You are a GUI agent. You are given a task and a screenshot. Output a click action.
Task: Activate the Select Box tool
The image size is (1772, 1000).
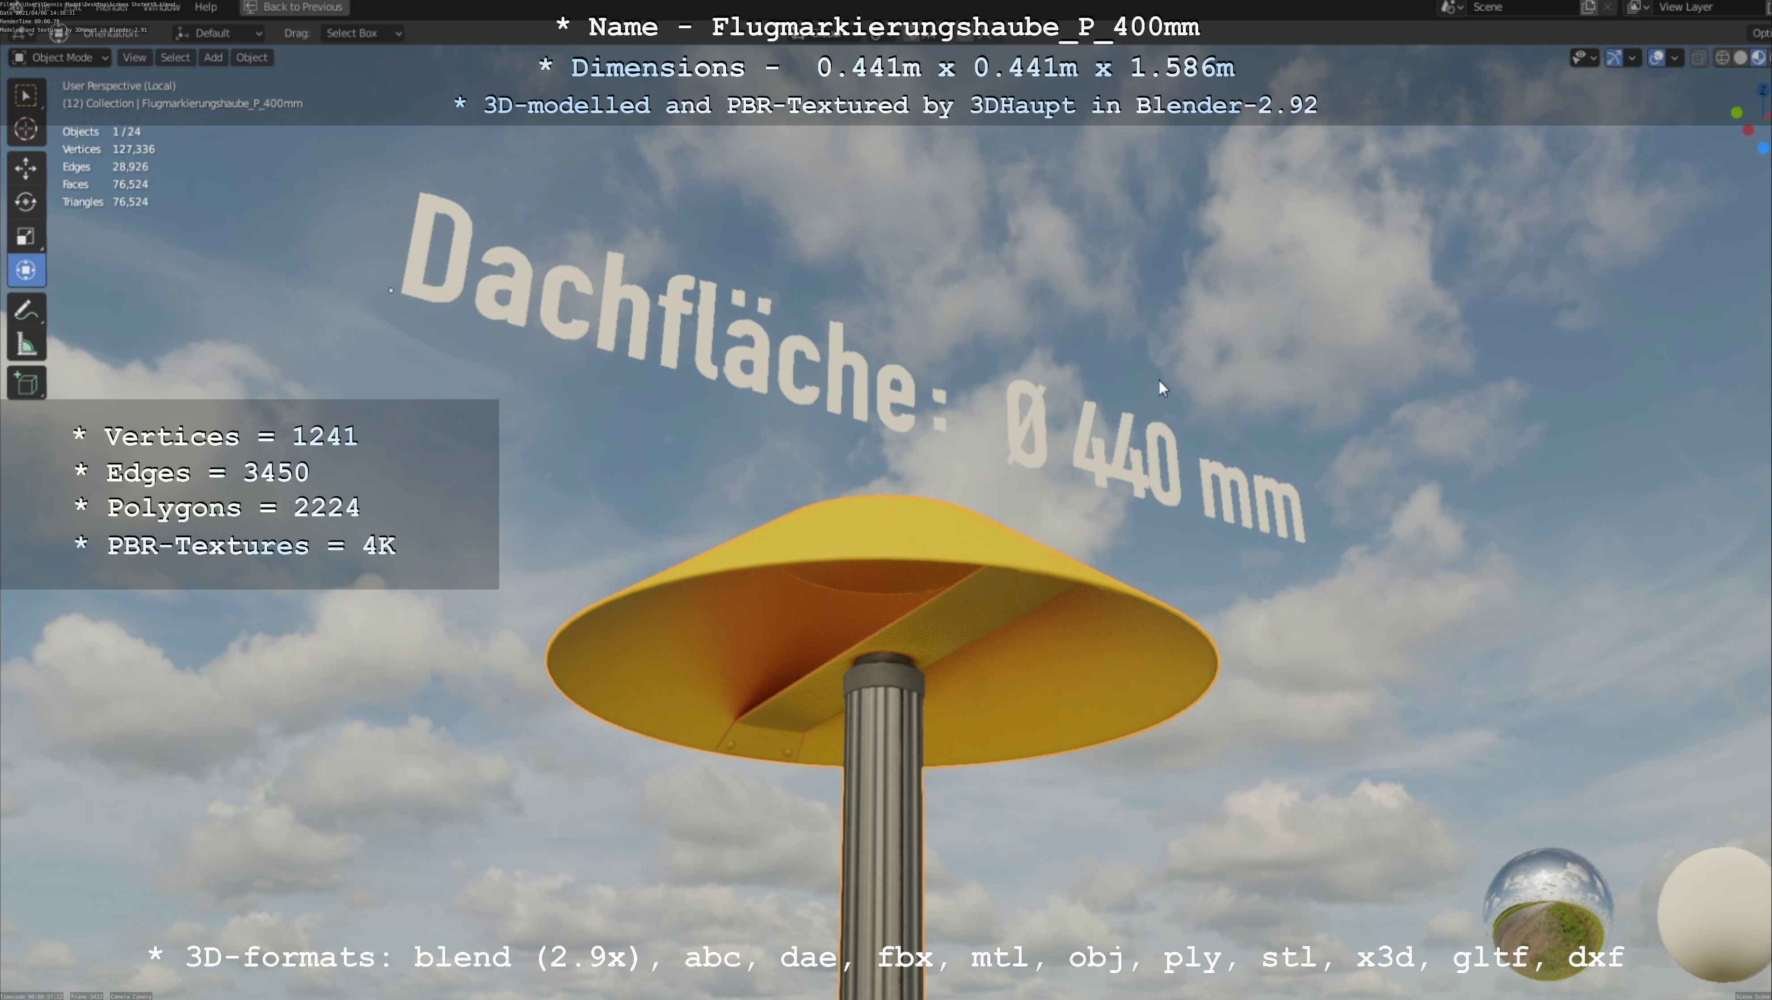point(26,95)
